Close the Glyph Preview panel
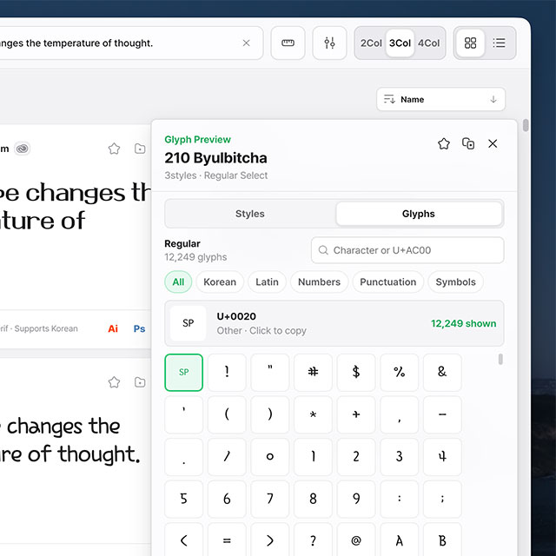Image resolution: width=556 pixels, height=556 pixels. click(x=493, y=143)
